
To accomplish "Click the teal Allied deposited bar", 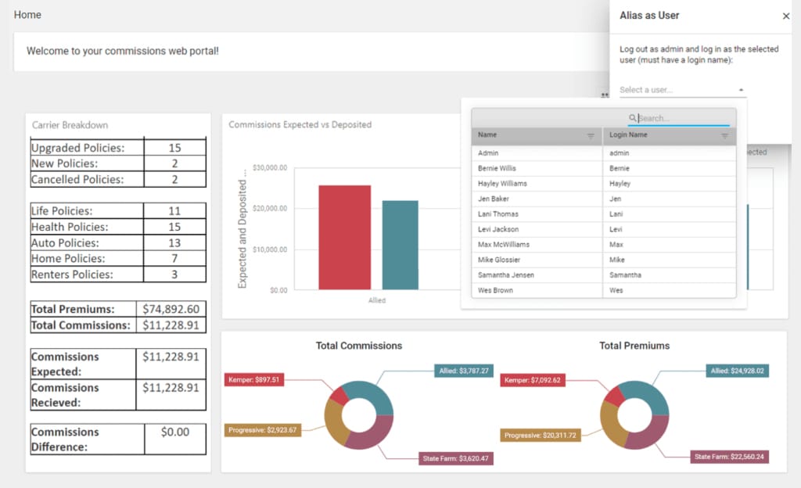I will tap(400, 245).
